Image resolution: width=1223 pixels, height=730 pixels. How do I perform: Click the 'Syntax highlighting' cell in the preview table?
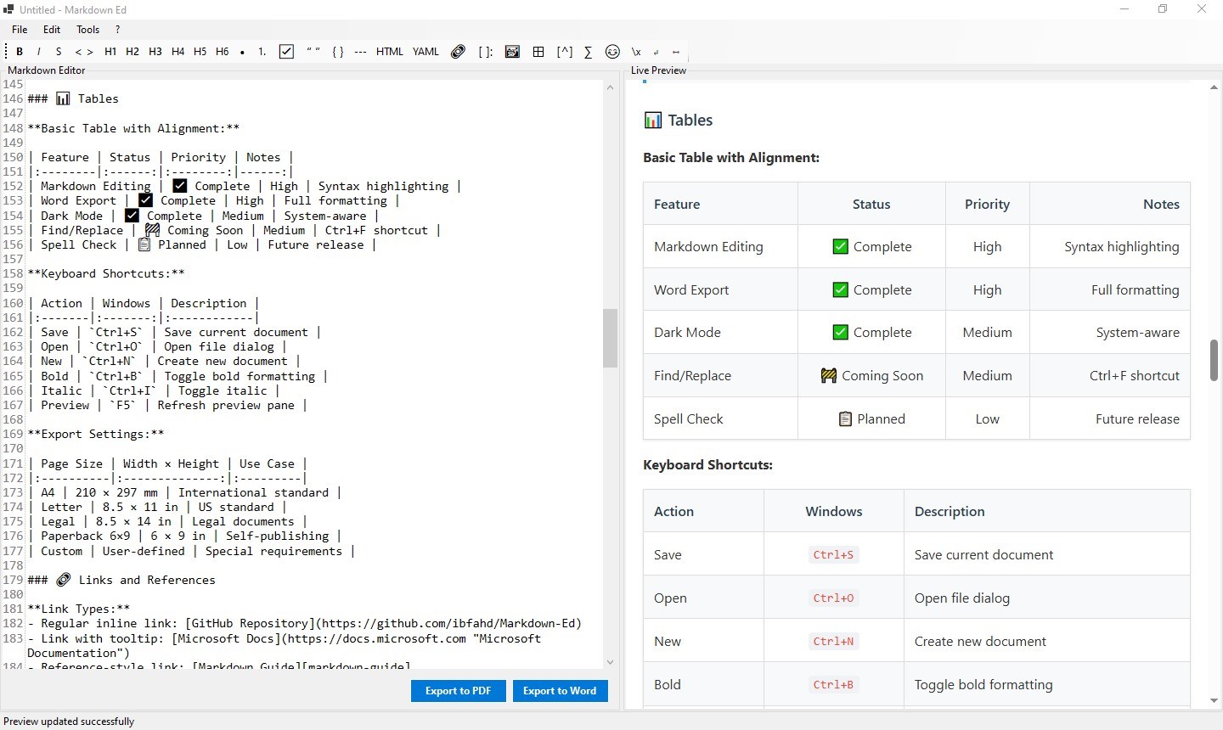tap(1110, 246)
